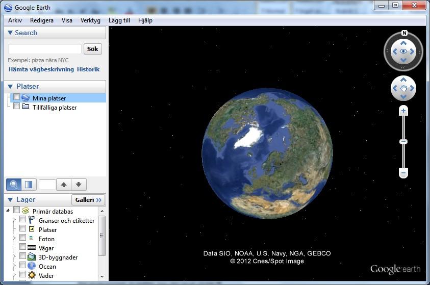Click the Sök button
This screenshot has width=430, height=285.
(x=93, y=49)
